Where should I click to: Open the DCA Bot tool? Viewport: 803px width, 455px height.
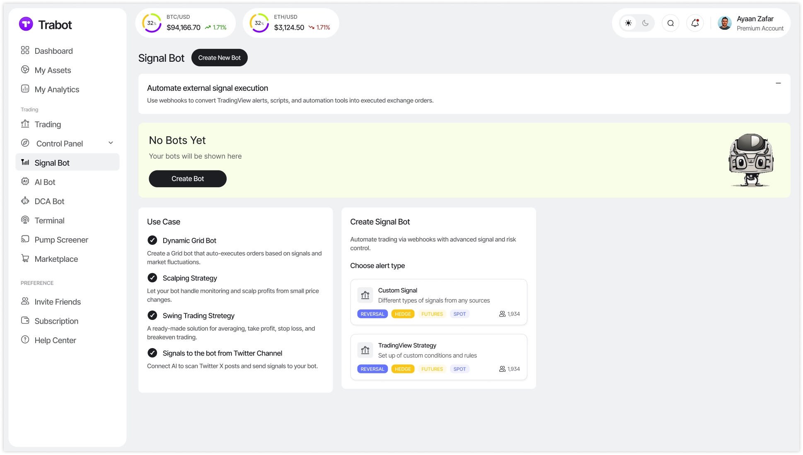[50, 201]
